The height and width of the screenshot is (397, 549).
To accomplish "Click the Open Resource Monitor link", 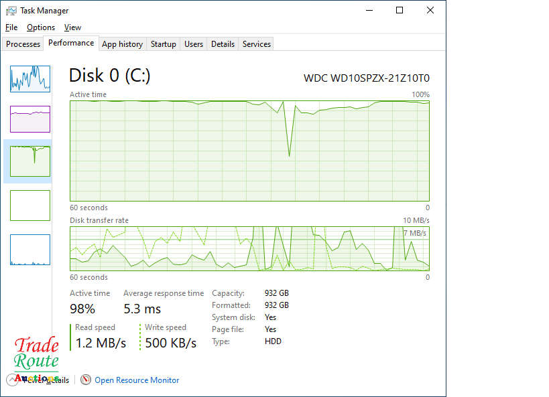I will tap(137, 380).
